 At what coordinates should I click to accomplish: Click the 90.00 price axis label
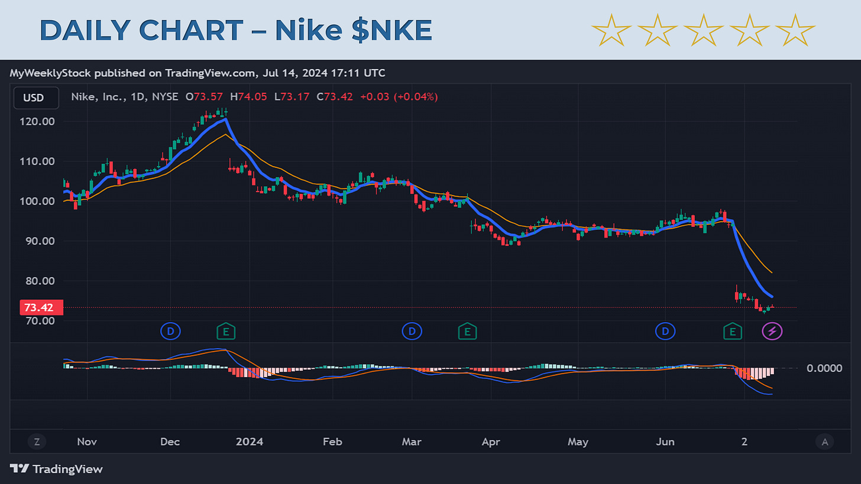[x=40, y=241]
